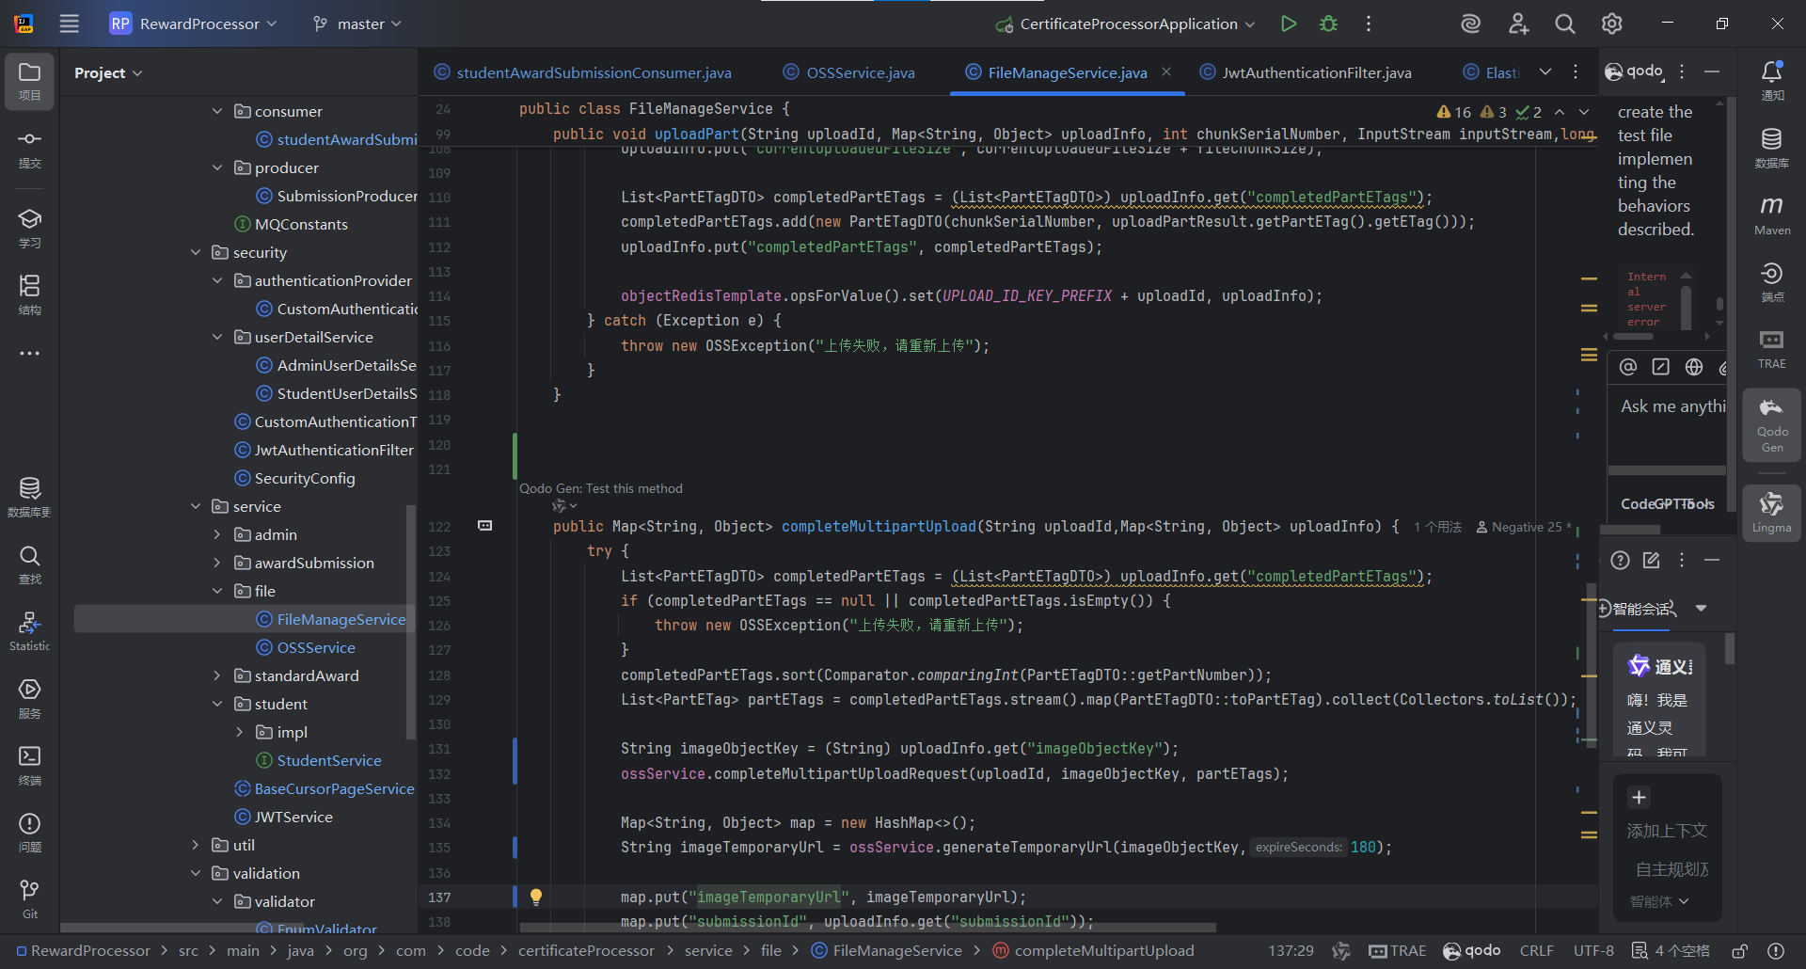Click the @ mention icon in qodo chat
1806x969 pixels.
1628,367
